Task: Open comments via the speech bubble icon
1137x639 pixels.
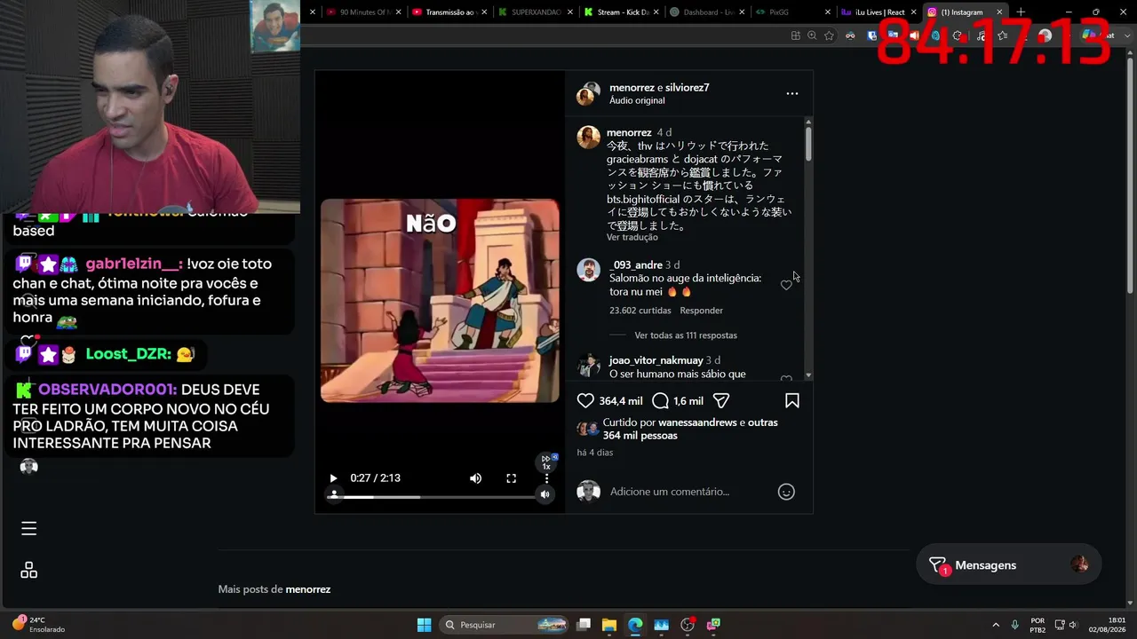Action: 660,401
